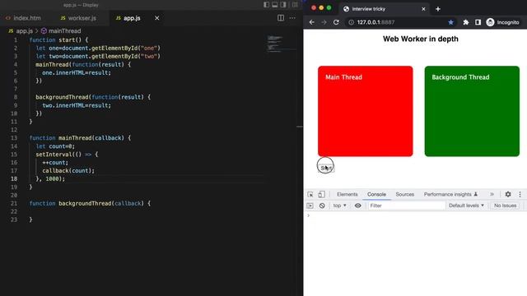This screenshot has height=296, width=527.
Task: Toggle DevTools device toolbar
Action: (x=322, y=194)
